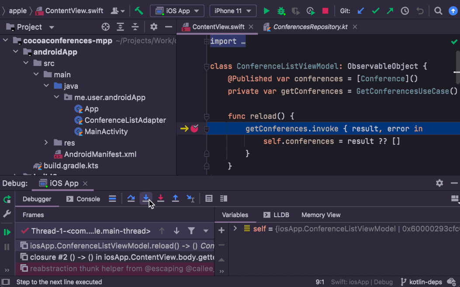Viewport: 460px width, 287px height.
Task: Toggle the Evaluate Expression calculator icon
Action: [209, 199]
